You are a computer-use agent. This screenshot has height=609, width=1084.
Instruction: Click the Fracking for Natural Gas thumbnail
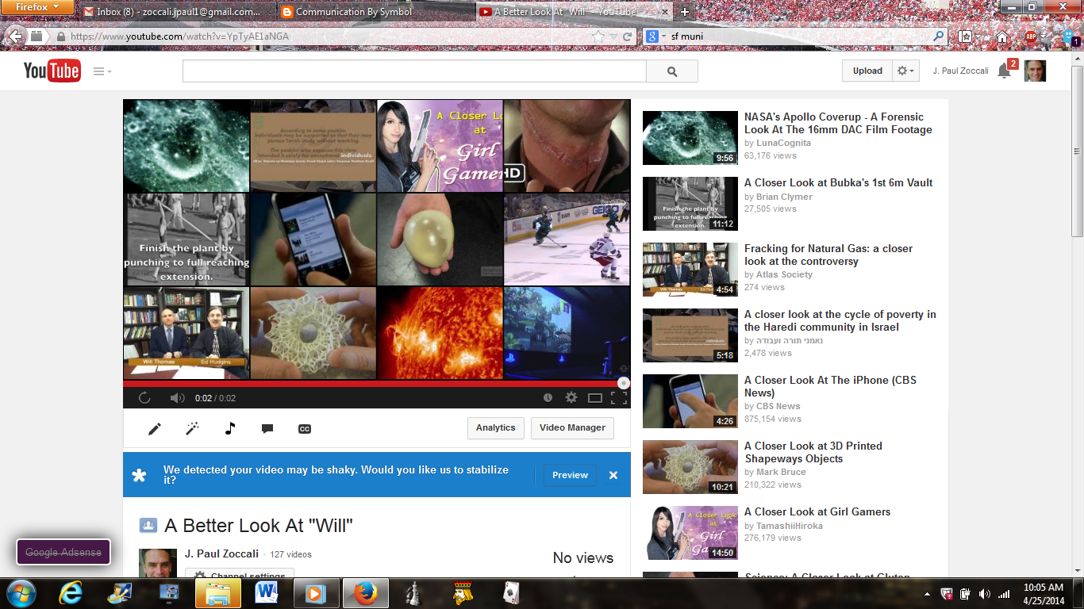pyautogui.click(x=690, y=269)
